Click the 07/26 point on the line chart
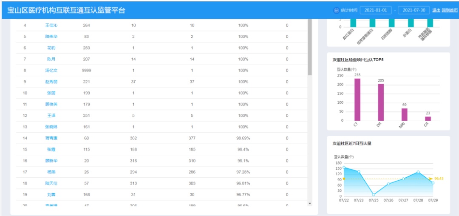Viewport: 459px width, 216px height. tap(388, 184)
